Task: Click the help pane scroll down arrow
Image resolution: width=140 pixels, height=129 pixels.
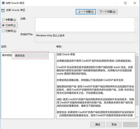Action: [137, 117]
